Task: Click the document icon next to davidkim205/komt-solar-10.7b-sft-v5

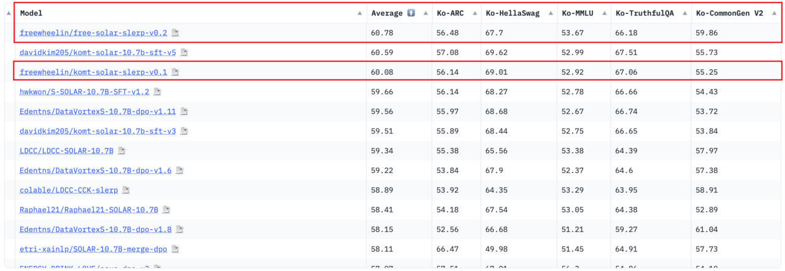Action: 184,53
